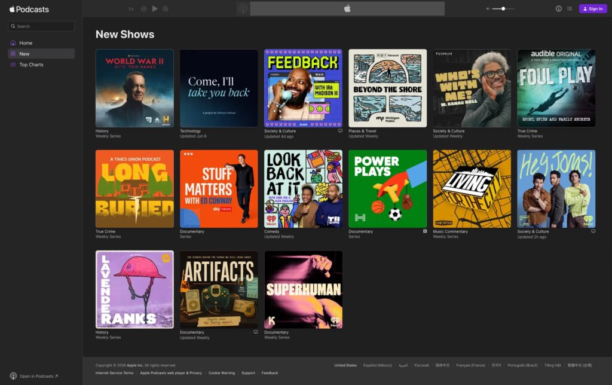Screen dimensions: 612x385
Task: Click video icon under Hey Jonas!
Action: pos(593,231)
